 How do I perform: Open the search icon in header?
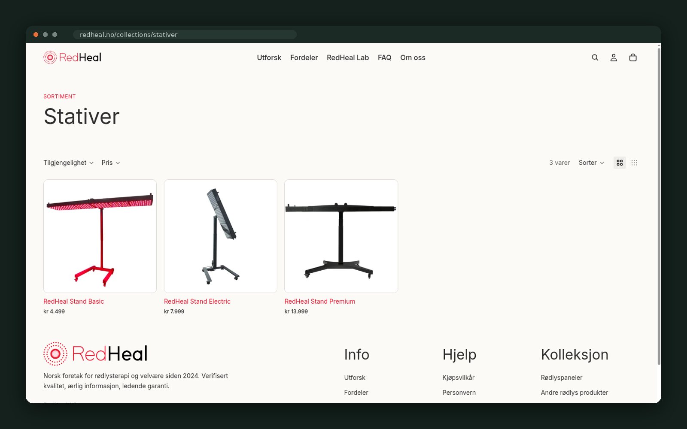595,57
